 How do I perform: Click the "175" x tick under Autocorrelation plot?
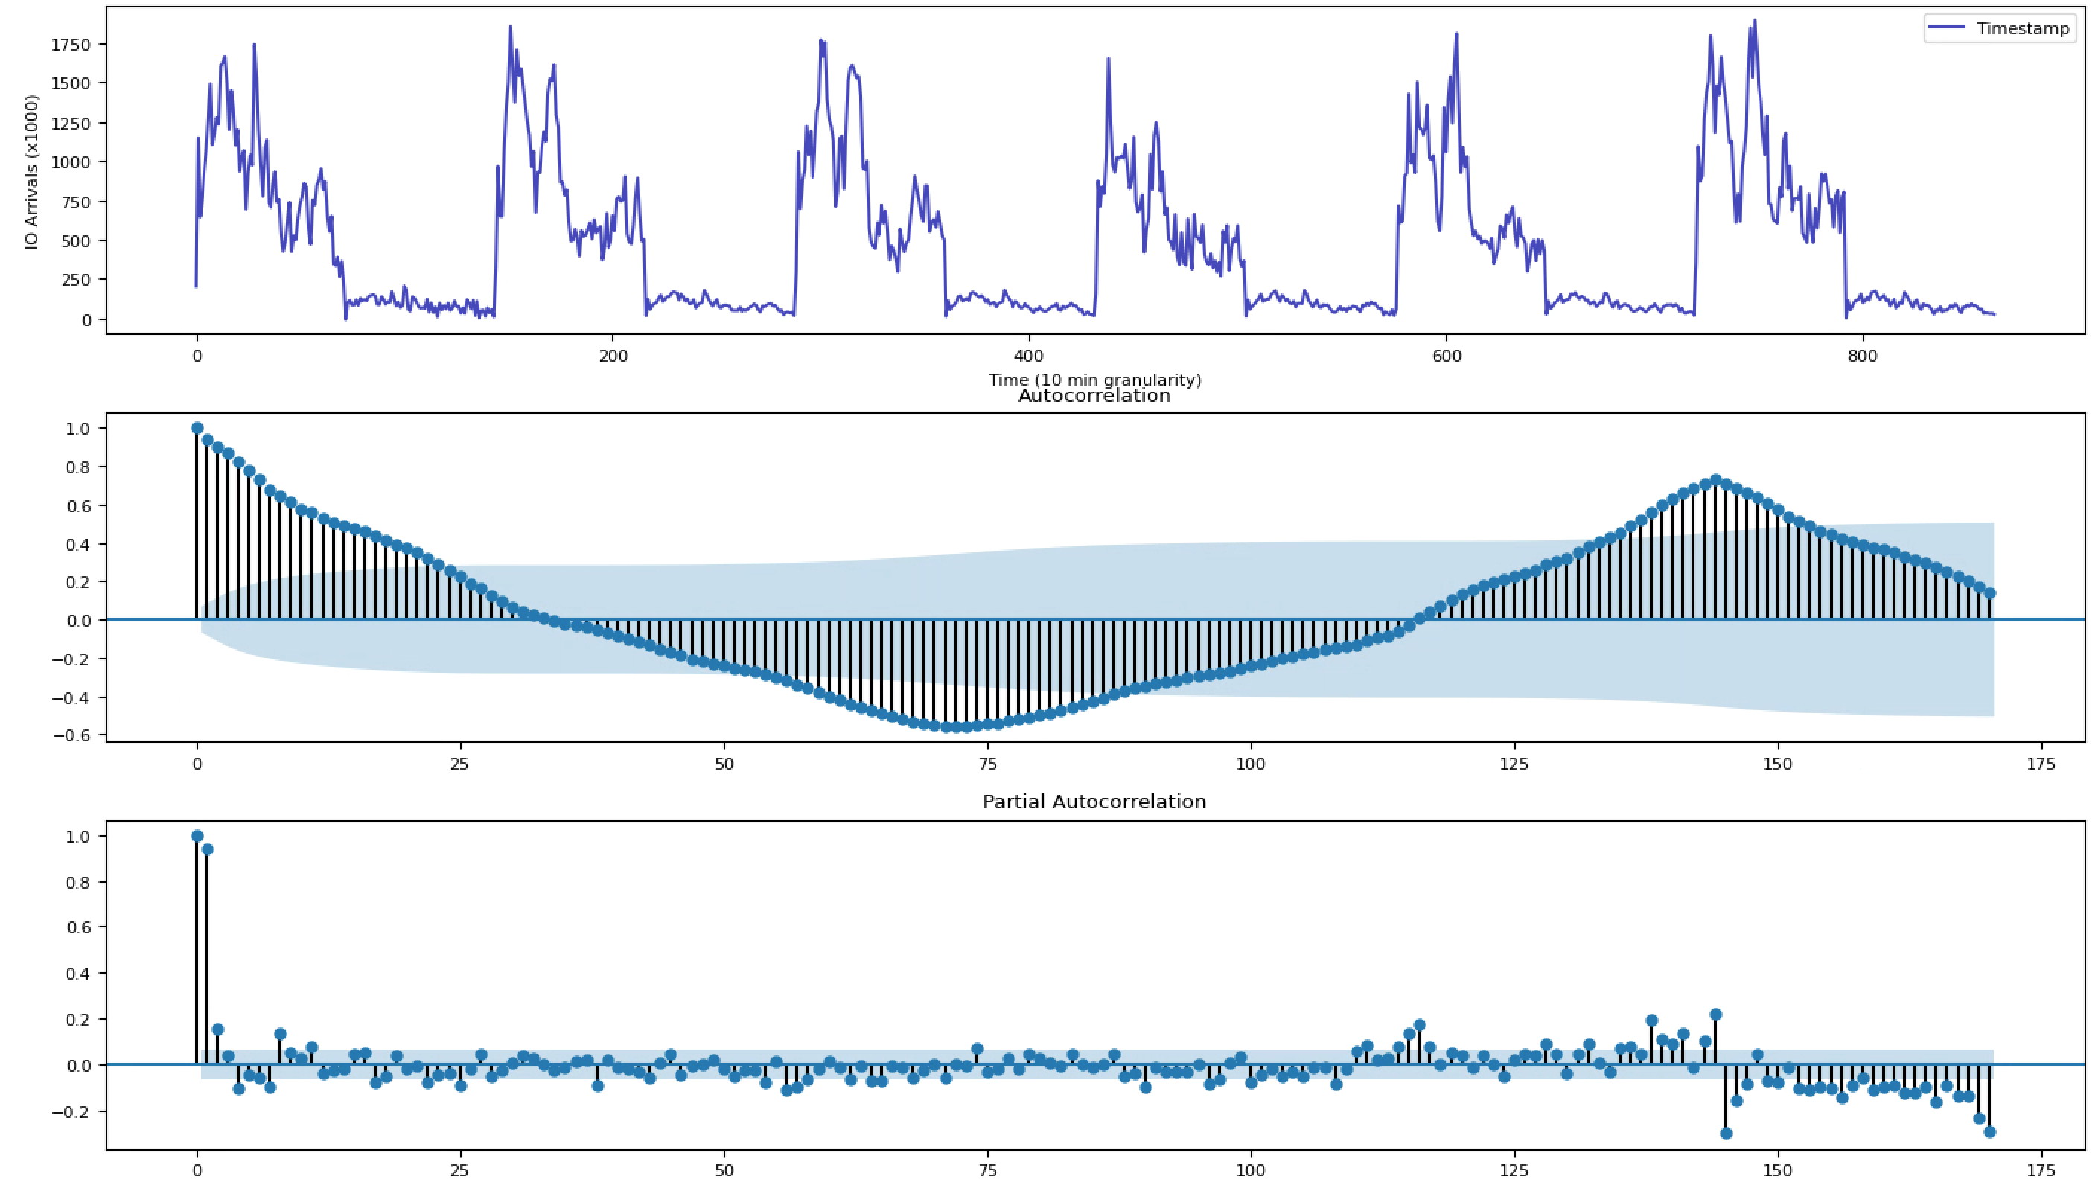point(2042,764)
